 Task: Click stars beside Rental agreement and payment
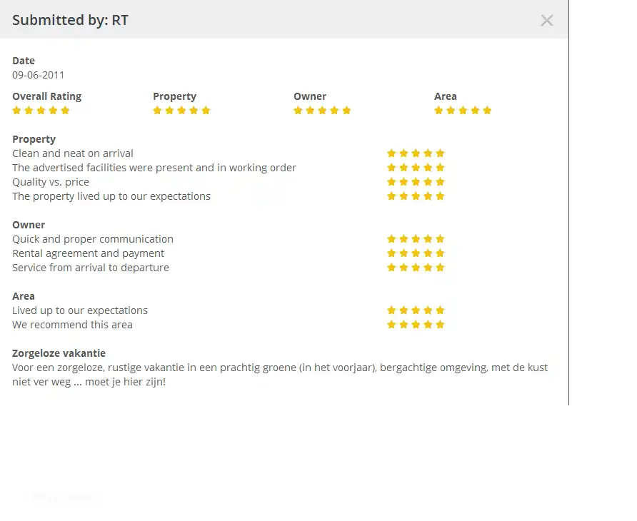pyautogui.click(x=416, y=253)
